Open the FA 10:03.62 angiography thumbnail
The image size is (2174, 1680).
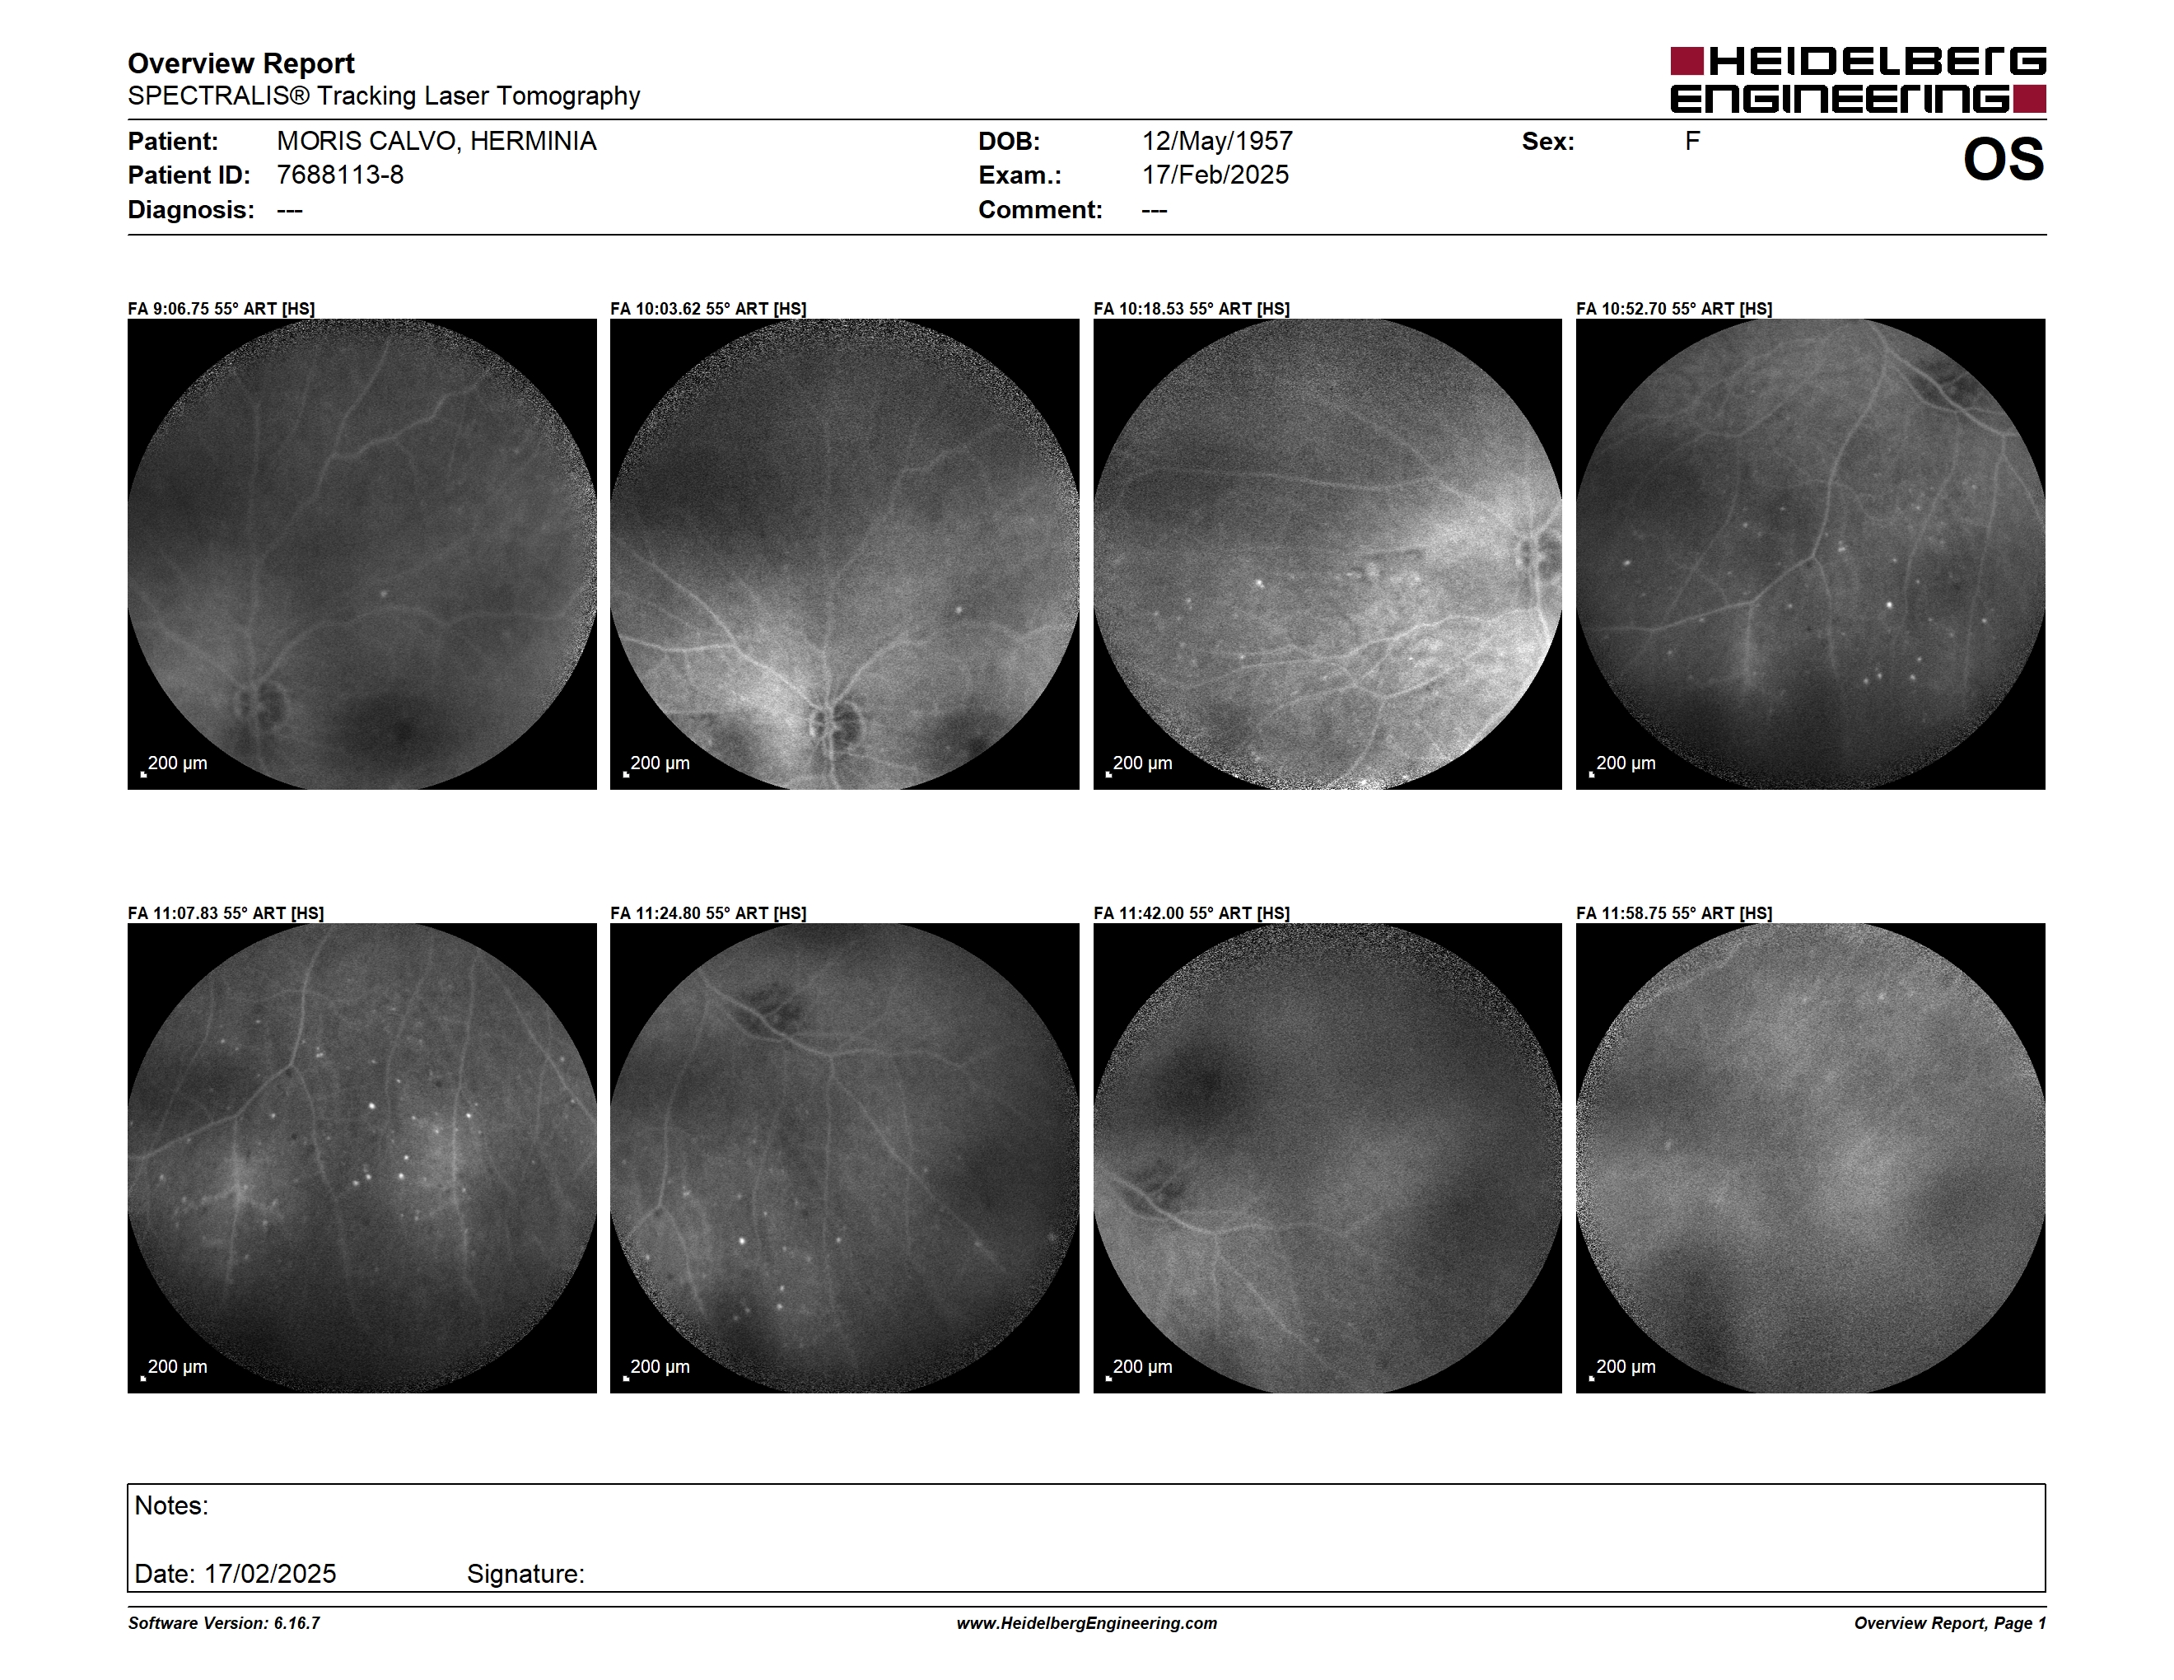click(x=844, y=554)
